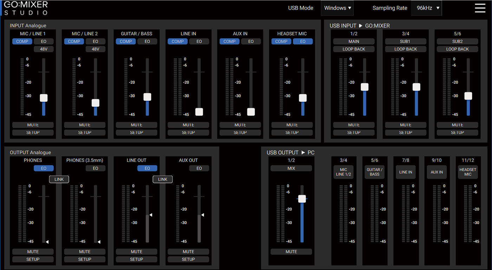Enable LOOP BACK on USB input 3/4
This screenshot has width=492, height=270.
tap(406, 49)
